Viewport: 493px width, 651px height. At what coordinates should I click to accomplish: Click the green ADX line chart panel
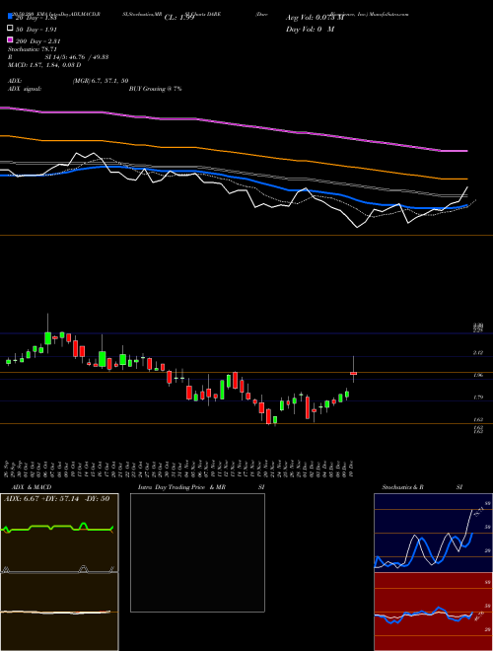click(x=59, y=533)
